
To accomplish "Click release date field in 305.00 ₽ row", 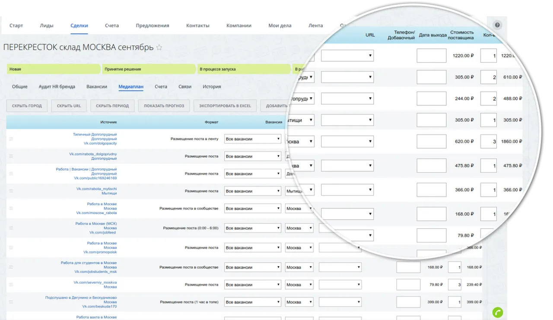I will pyautogui.click(x=431, y=77).
